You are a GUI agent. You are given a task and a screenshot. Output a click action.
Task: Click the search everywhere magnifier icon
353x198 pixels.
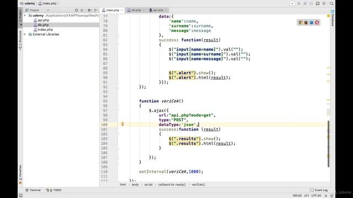coord(331,3)
